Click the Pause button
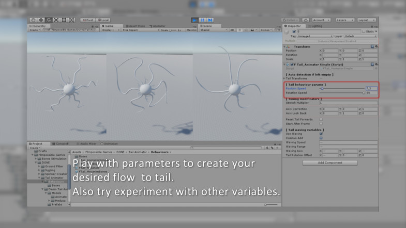Screen dimensions: 406x228 [202, 20]
